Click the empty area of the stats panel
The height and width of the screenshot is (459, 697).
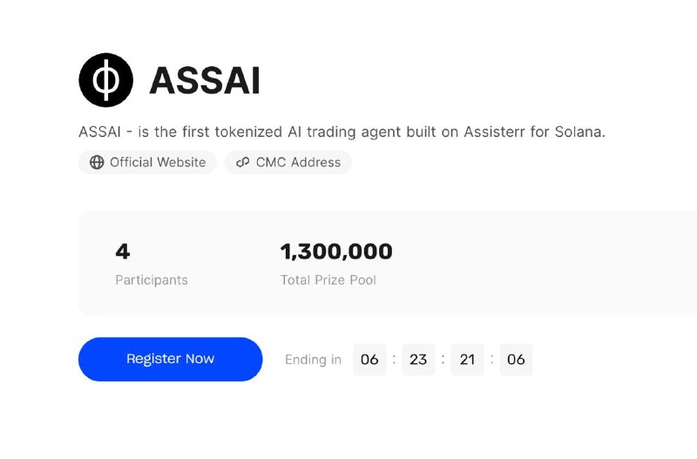point(542,263)
